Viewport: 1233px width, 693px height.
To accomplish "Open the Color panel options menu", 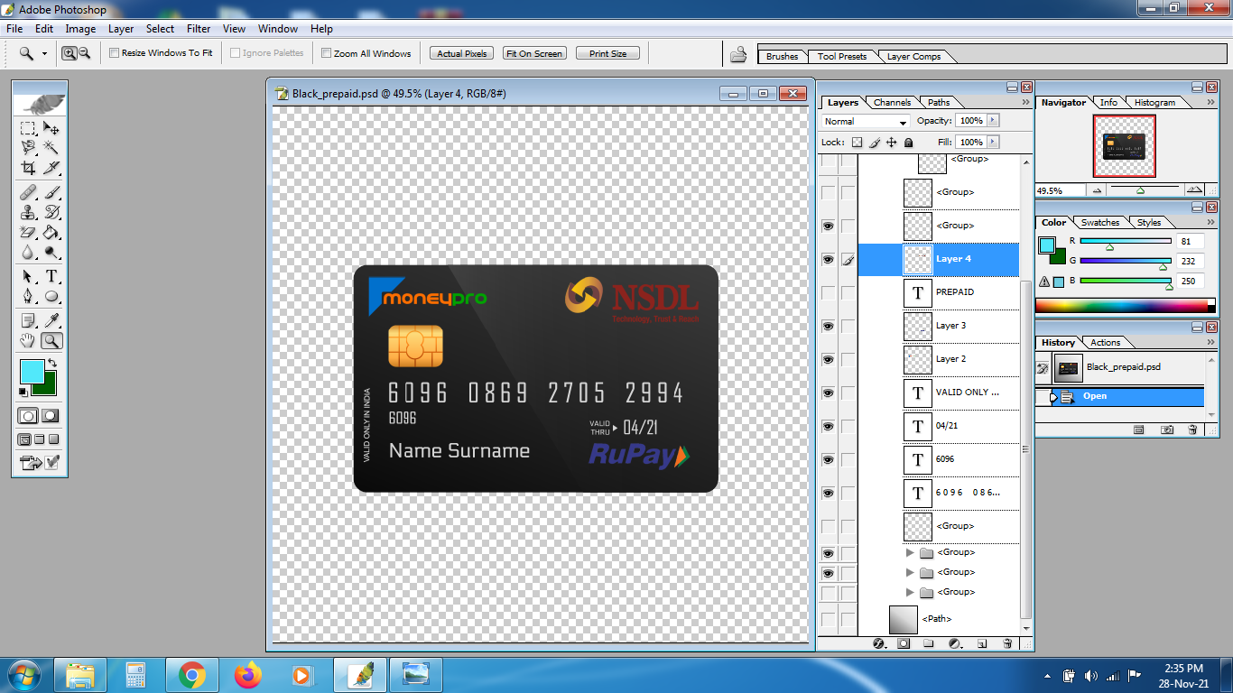I will [x=1210, y=222].
